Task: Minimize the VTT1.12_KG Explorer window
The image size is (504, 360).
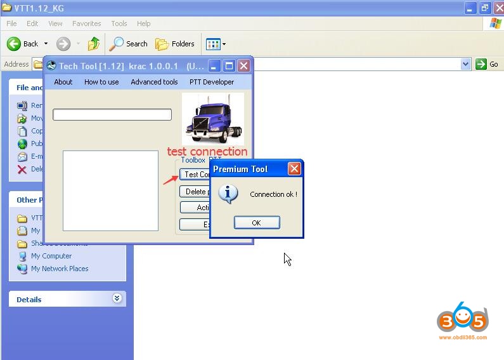Action: click(470, 8)
